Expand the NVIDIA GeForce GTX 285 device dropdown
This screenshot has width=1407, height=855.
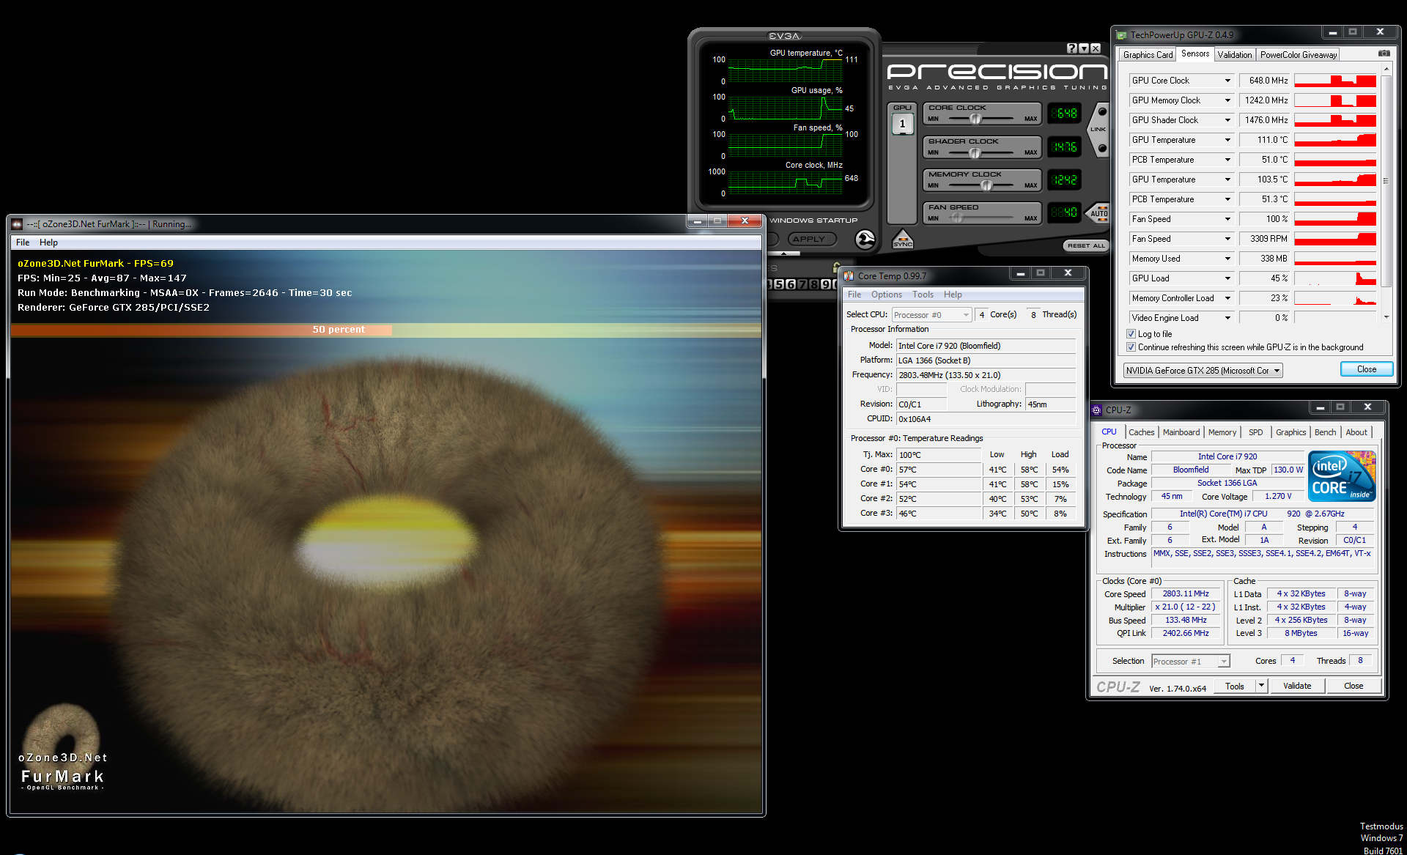click(1276, 371)
